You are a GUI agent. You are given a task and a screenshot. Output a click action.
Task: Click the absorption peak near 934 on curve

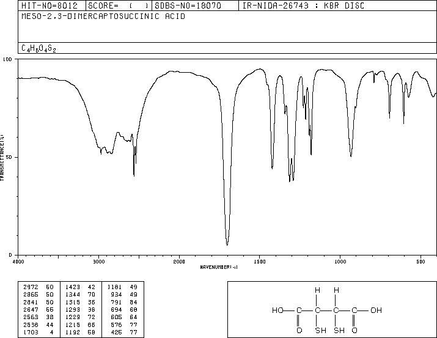click(x=351, y=156)
